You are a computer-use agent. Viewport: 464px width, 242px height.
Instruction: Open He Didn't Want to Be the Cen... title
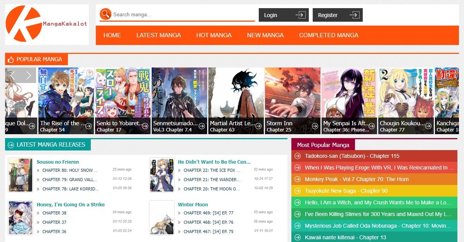214,162
